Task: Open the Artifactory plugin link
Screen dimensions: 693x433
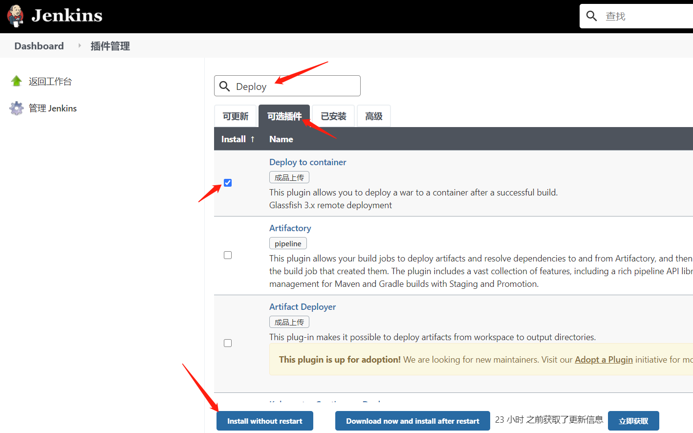Action: click(290, 228)
